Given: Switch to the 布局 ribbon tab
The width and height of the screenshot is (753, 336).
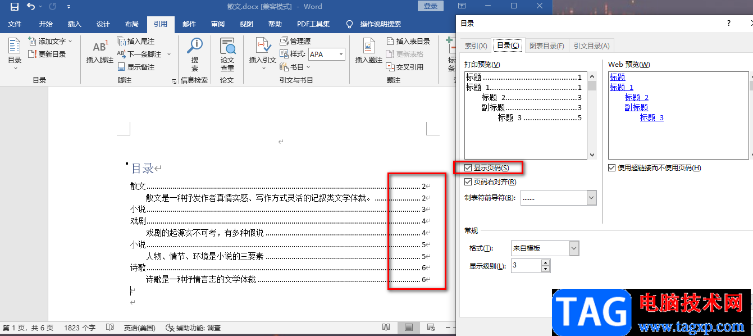Looking at the screenshot, I should (132, 24).
